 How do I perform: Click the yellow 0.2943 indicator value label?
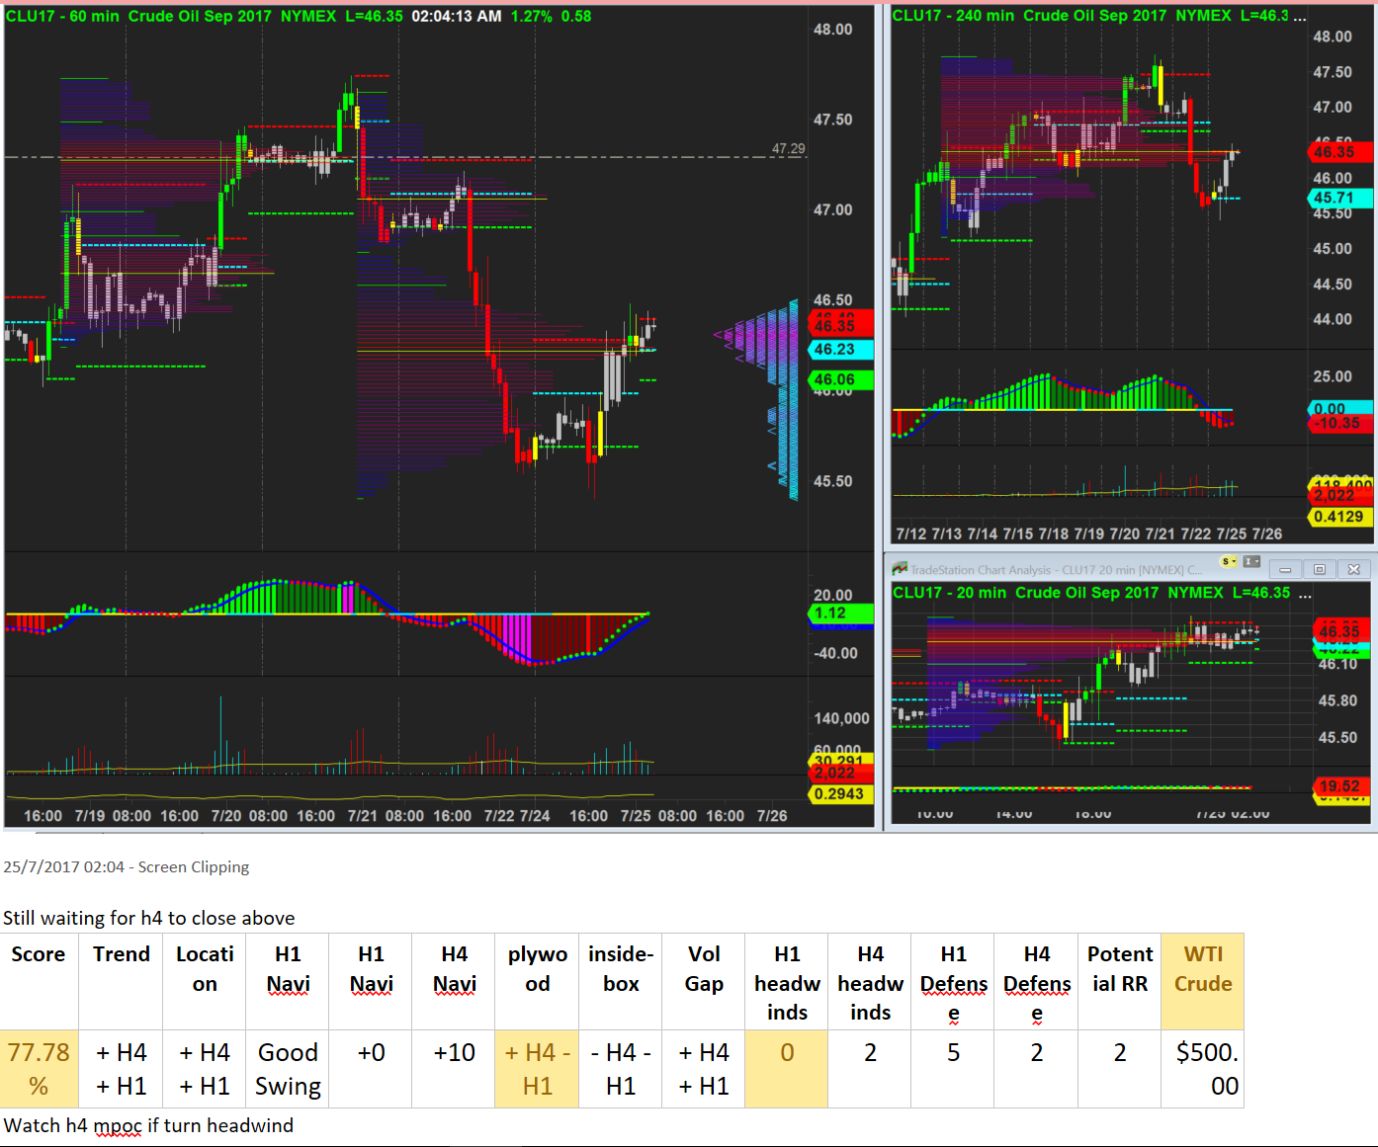[839, 794]
